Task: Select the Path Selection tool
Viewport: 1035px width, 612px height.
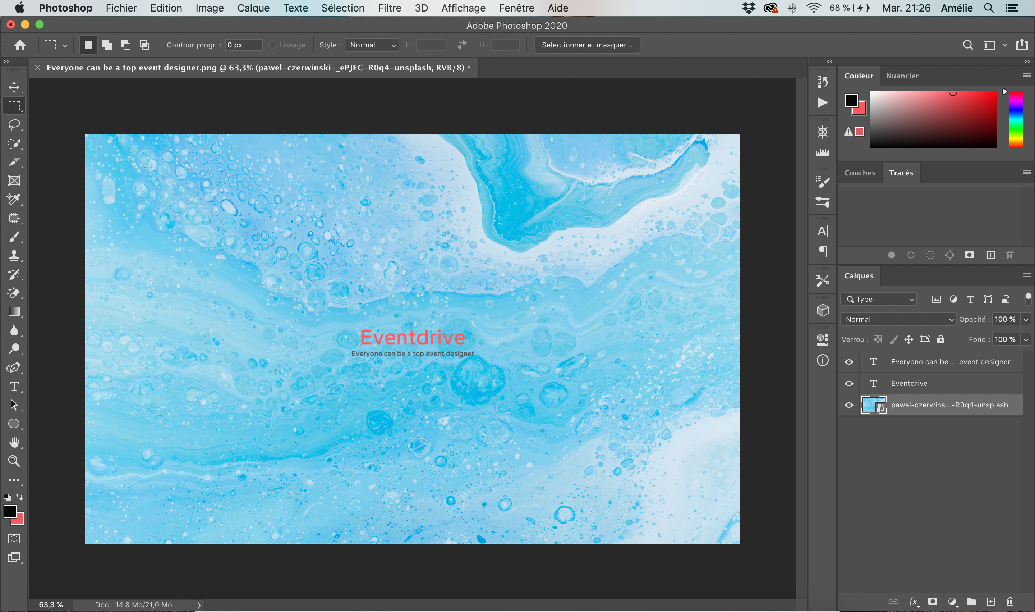Action: pos(14,405)
